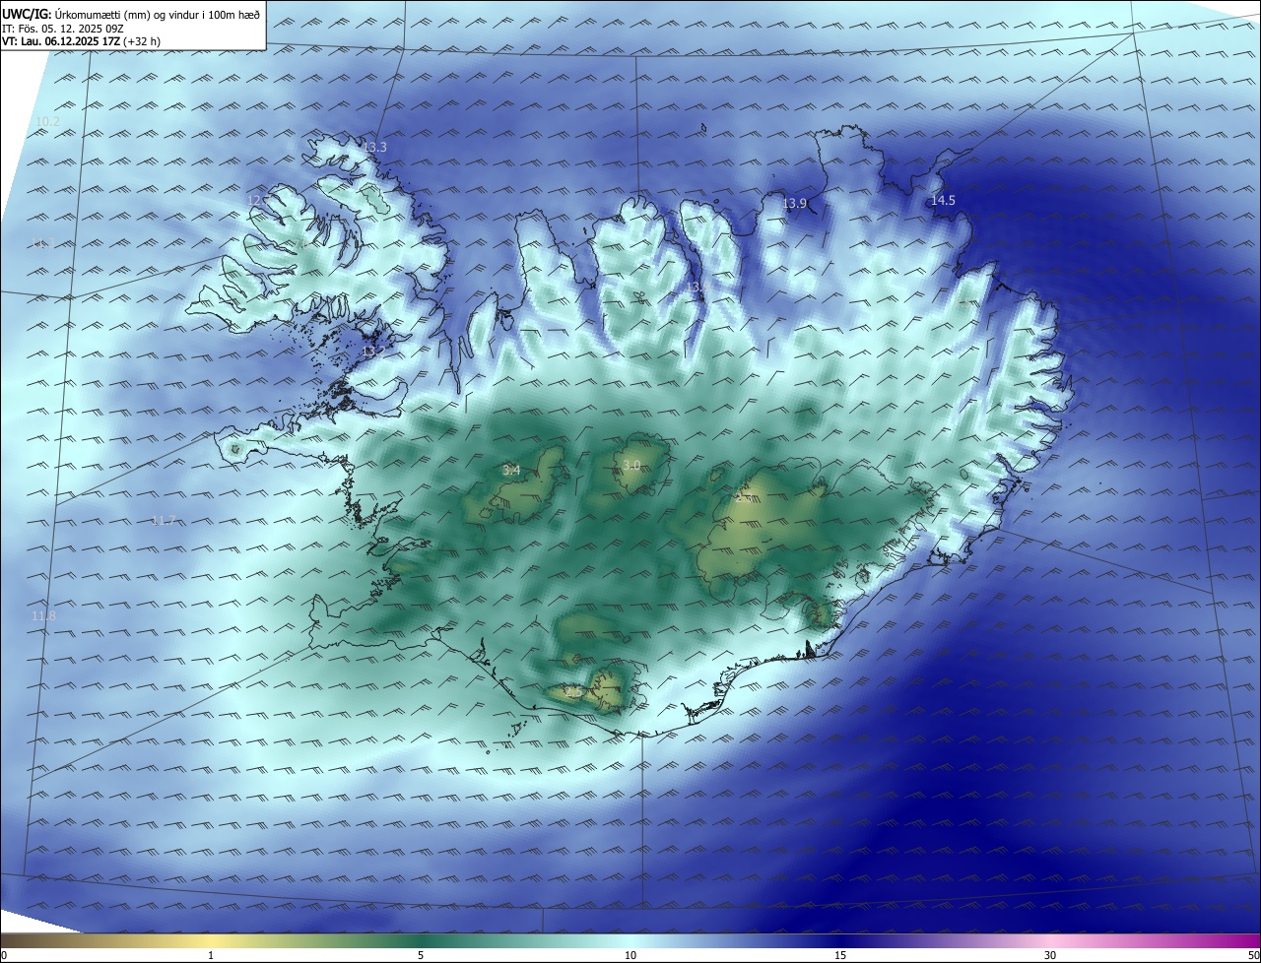This screenshot has width=1261, height=963.
Task: Click the color scale tick label 15
Action: 840,955
